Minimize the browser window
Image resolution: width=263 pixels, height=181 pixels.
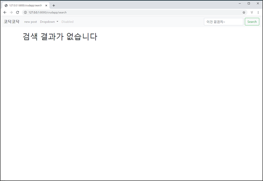pos(240,3)
